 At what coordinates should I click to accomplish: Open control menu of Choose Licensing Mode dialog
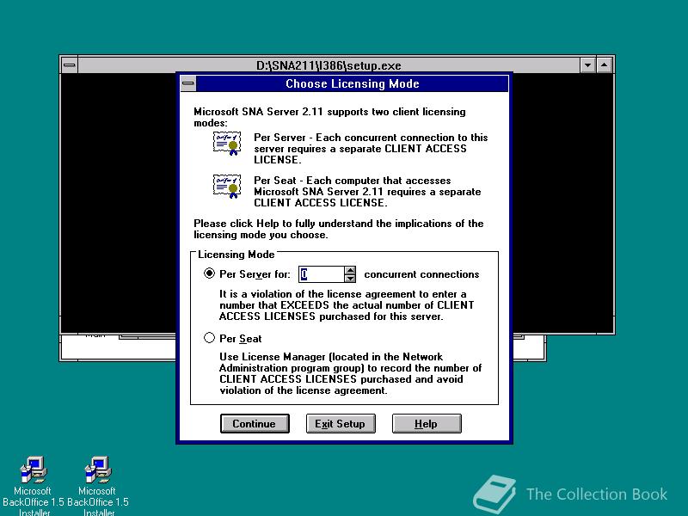pyautogui.click(x=188, y=83)
